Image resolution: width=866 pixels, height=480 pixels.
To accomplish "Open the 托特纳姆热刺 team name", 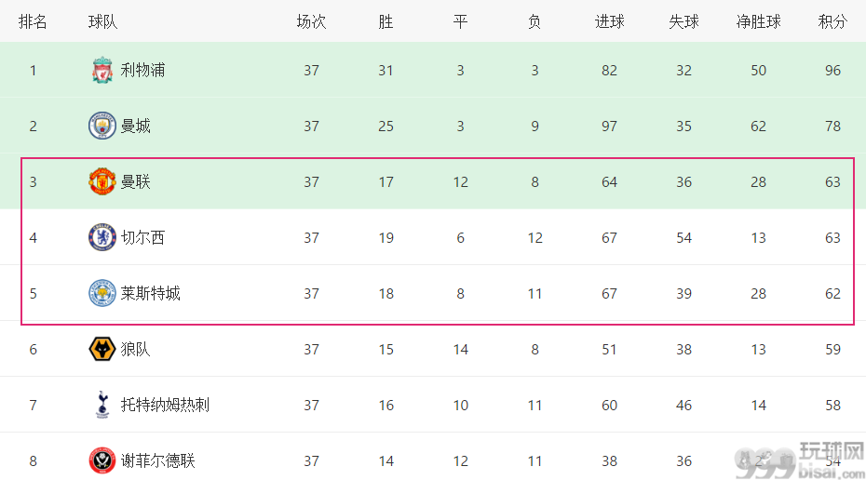I will click(x=165, y=405).
